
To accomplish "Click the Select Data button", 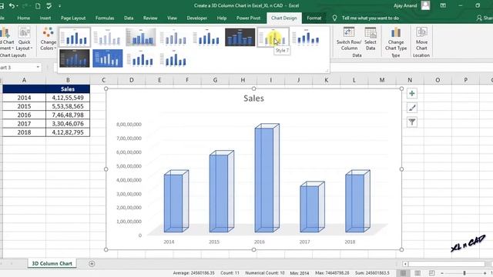I will tap(371, 38).
